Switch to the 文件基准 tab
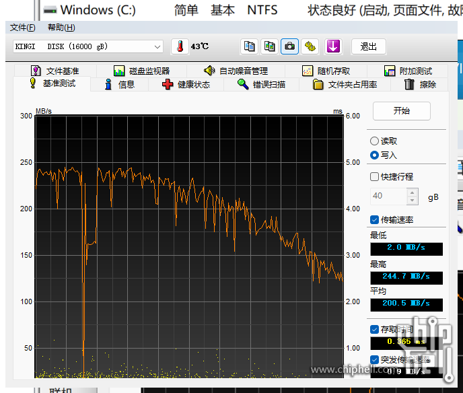 (55, 71)
